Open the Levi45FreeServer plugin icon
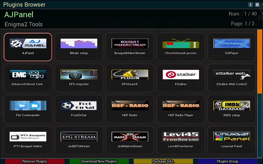 click(x=181, y=137)
